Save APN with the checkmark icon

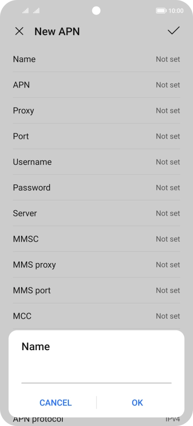tap(174, 31)
